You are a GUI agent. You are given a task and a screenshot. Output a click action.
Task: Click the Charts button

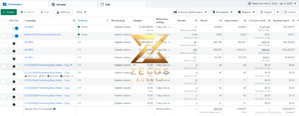click(290, 12)
